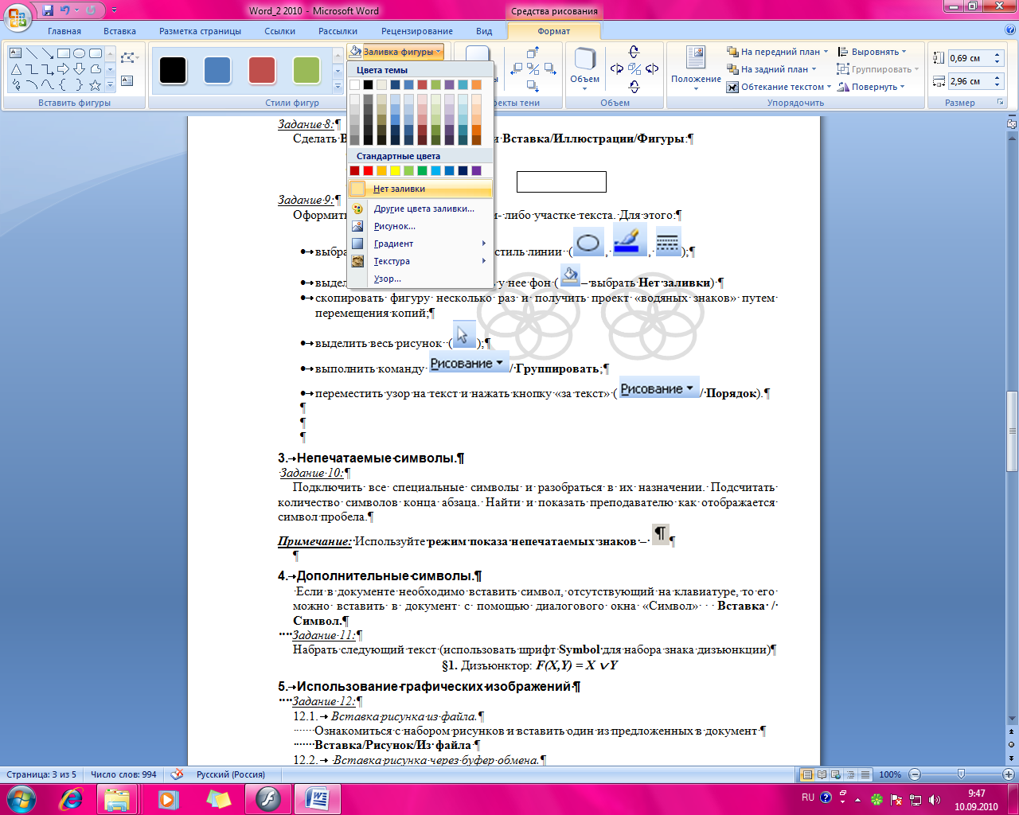Screen dimensions: 1019x815
Task: Pick orange theme color swatch in top row
Action: (x=476, y=84)
